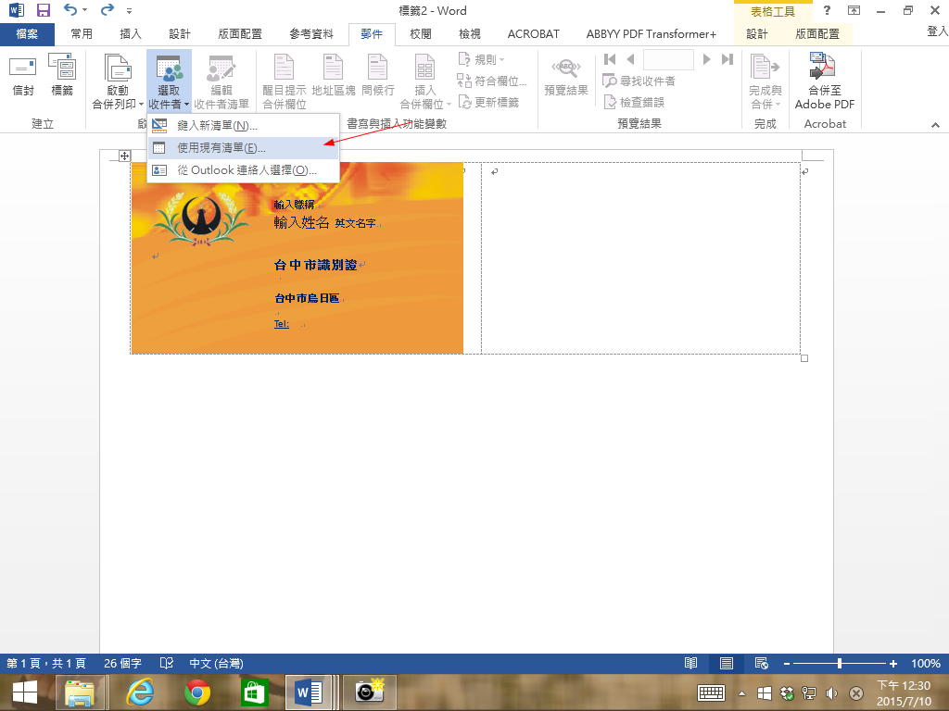Go to first record arrow icon
The image size is (949, 711).
point(610,59)
